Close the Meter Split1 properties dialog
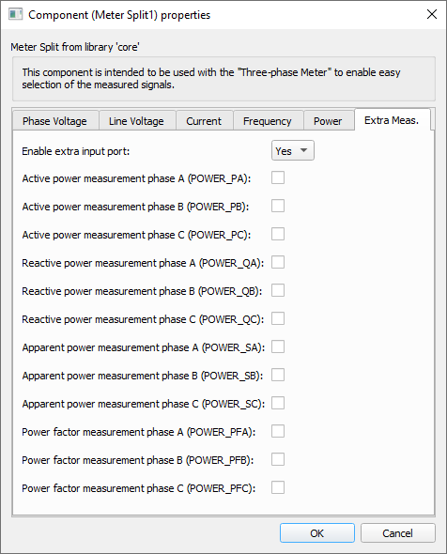 432,14
